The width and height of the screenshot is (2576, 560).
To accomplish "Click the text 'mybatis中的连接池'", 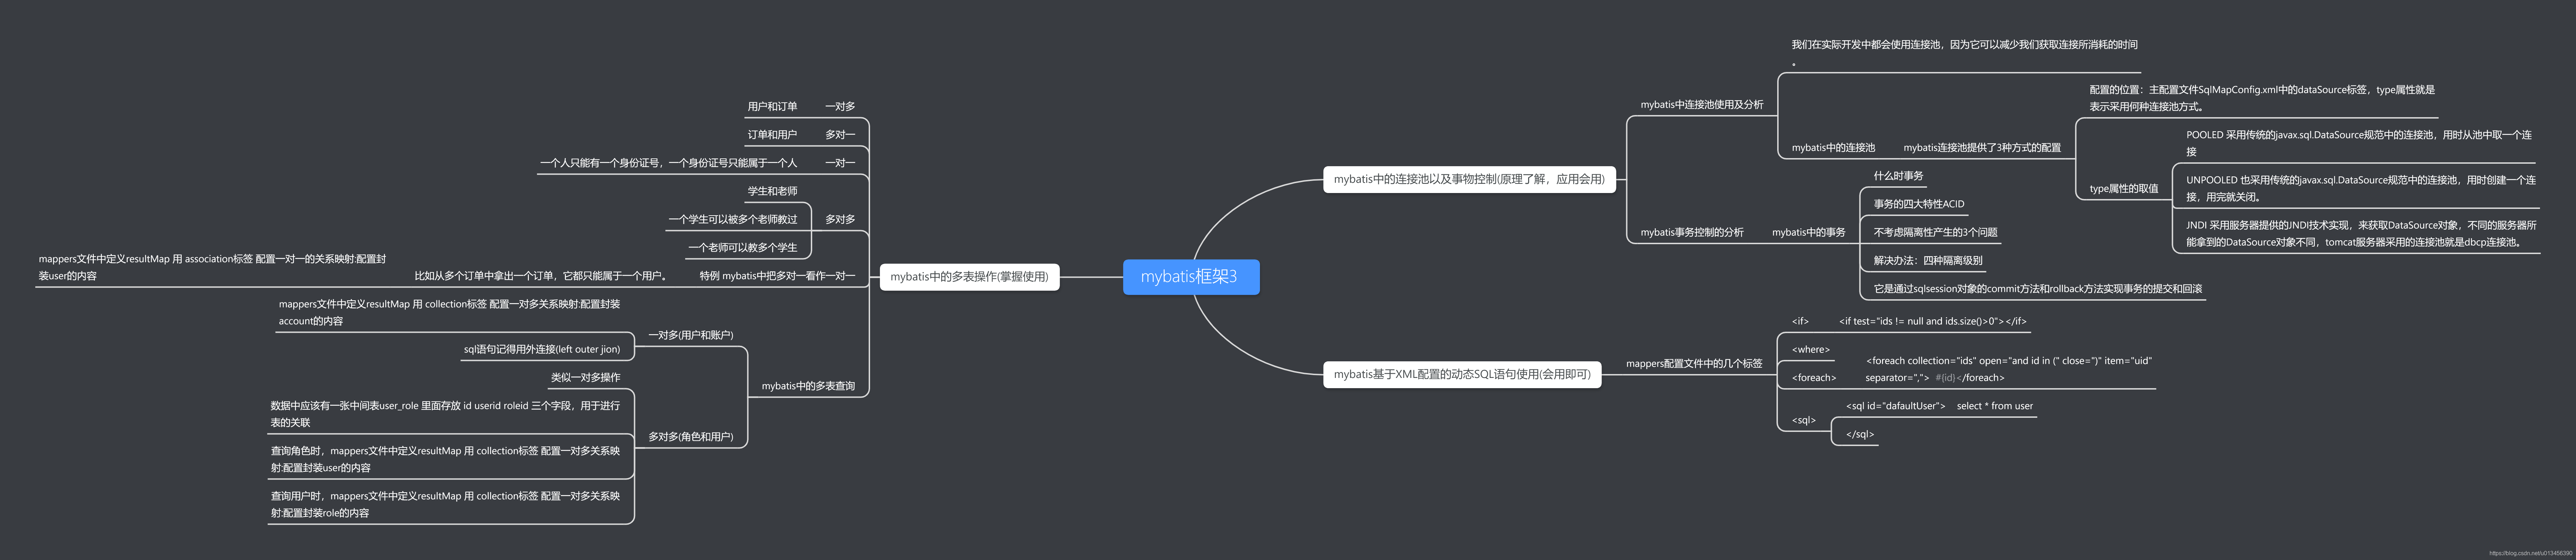I will 1833,148.
